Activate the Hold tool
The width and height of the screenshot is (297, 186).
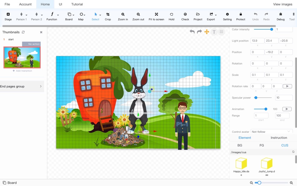171,17
